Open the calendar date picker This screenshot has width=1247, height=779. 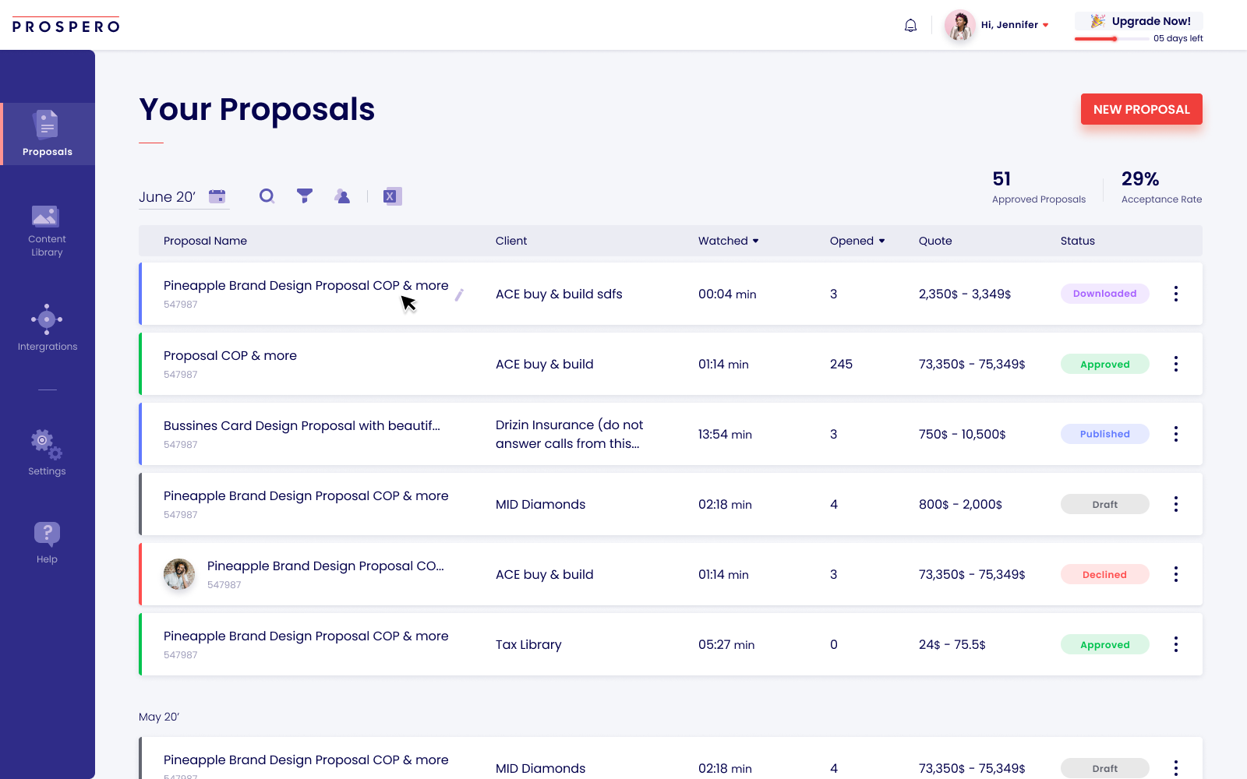pos(219,197)
